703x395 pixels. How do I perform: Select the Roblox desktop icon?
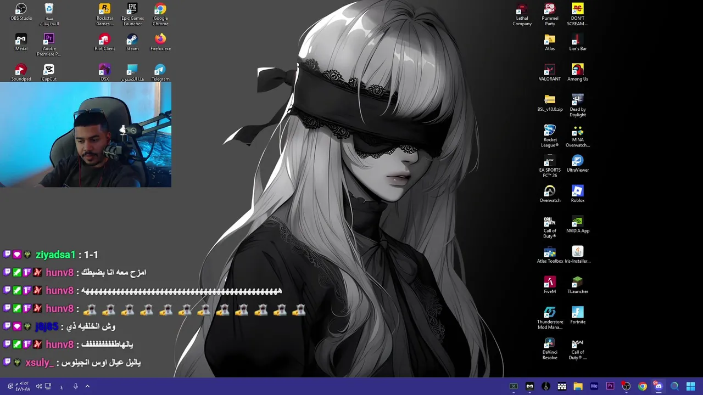(577, 194)
